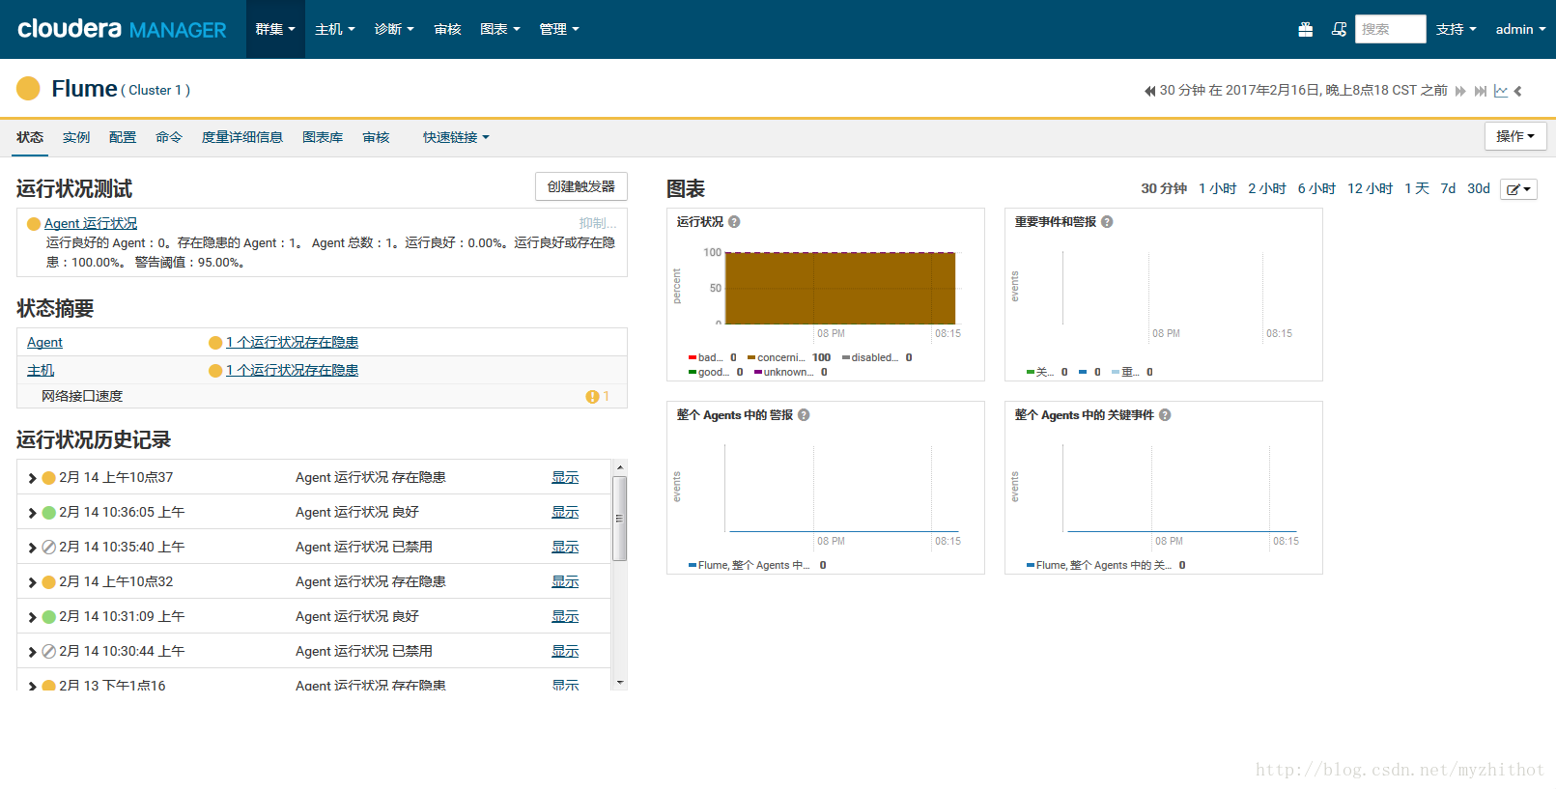This screenshot has height=789, width=1556.
Task: Open help for 整个 Agents 中的 警报 chart
Action: coord(804,415)
